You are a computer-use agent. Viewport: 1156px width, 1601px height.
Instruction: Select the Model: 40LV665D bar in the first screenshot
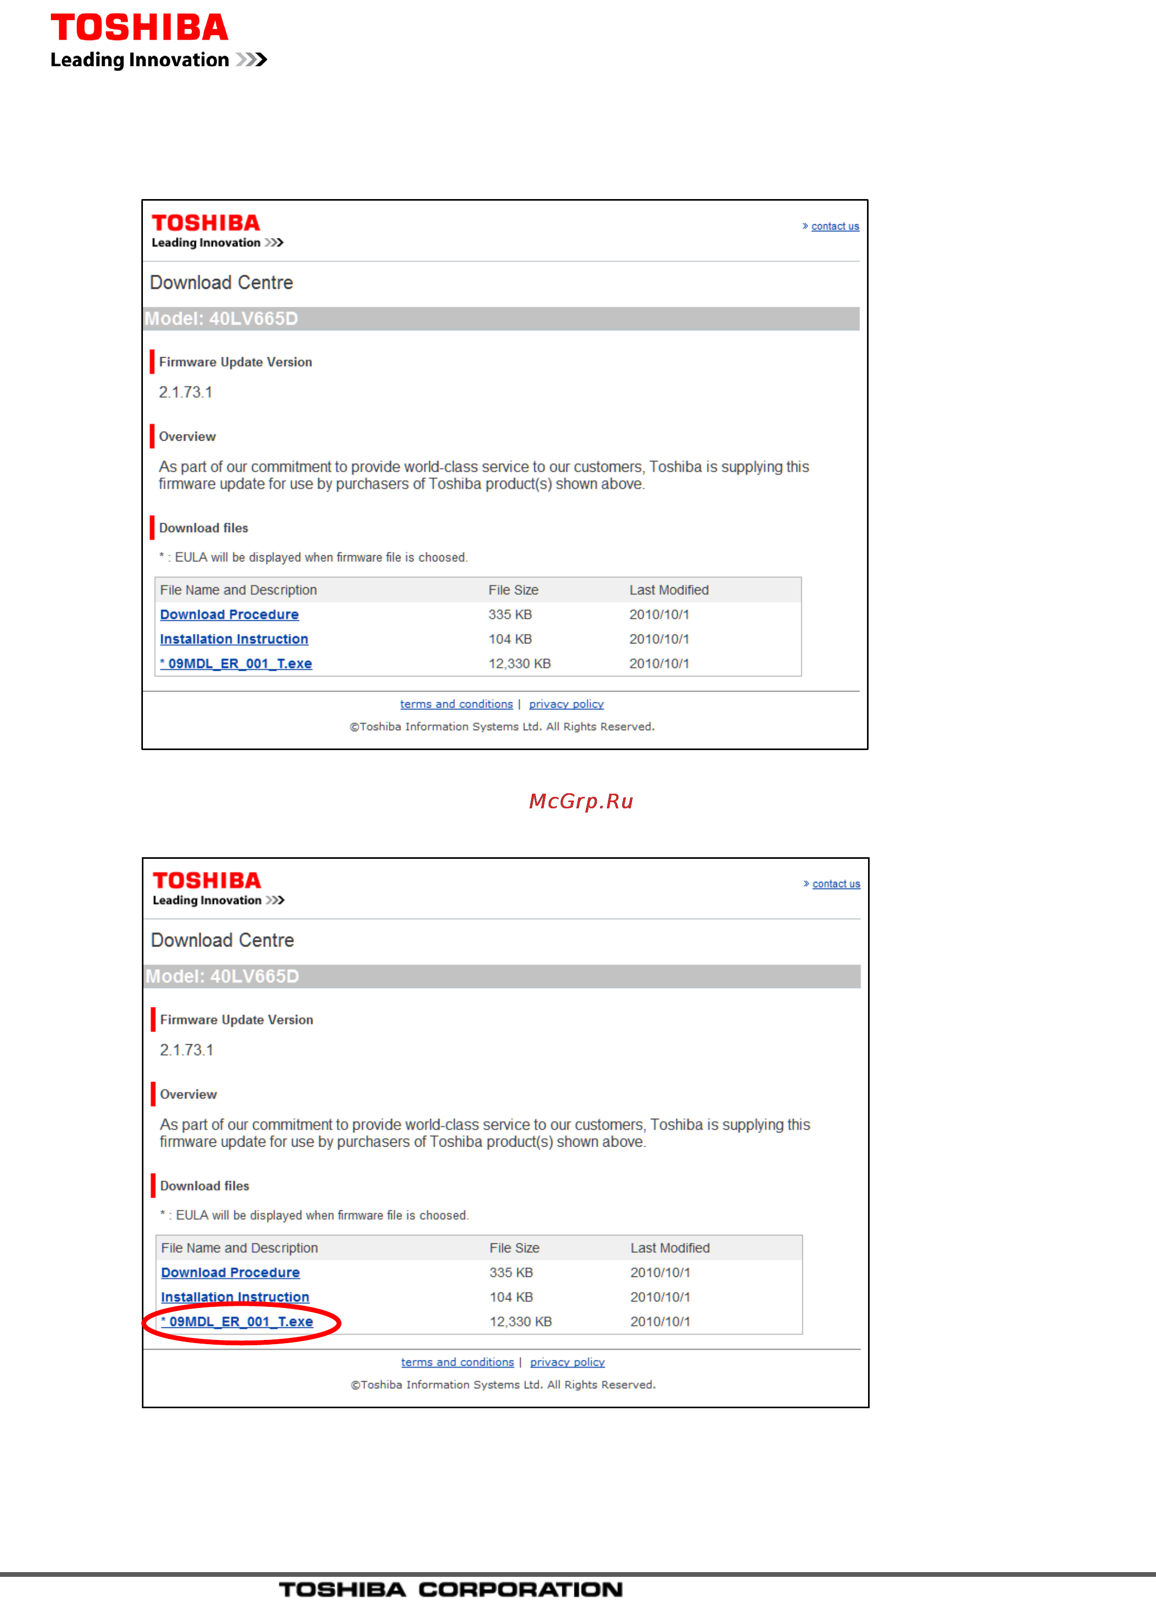tap(501, 318)
